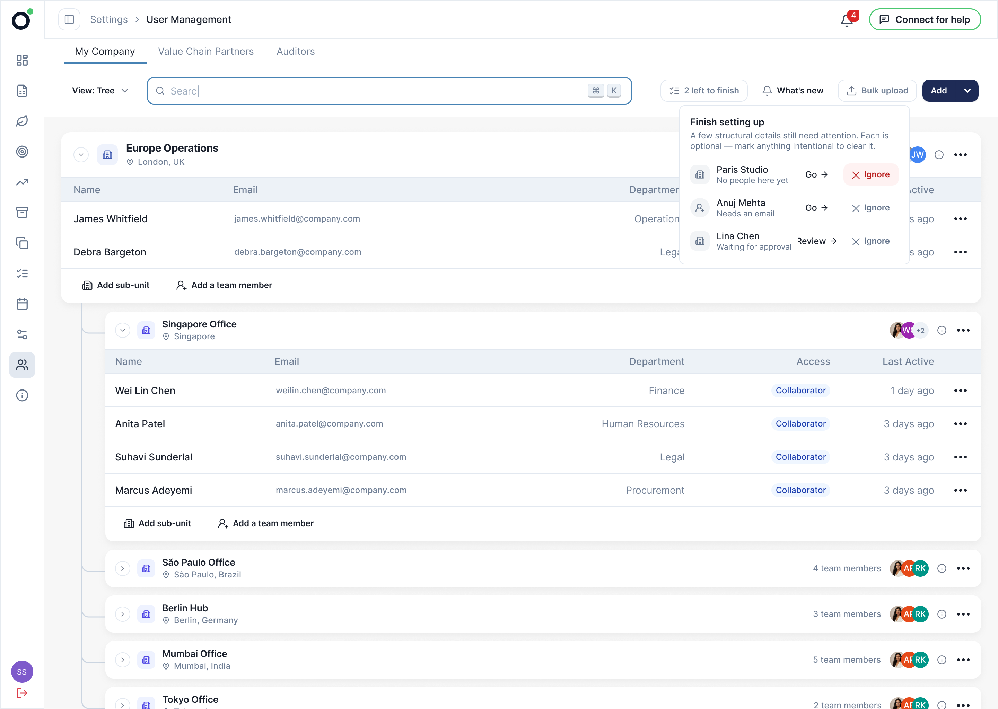Expand the São Paulo Office unit

(x=123, y=568)
